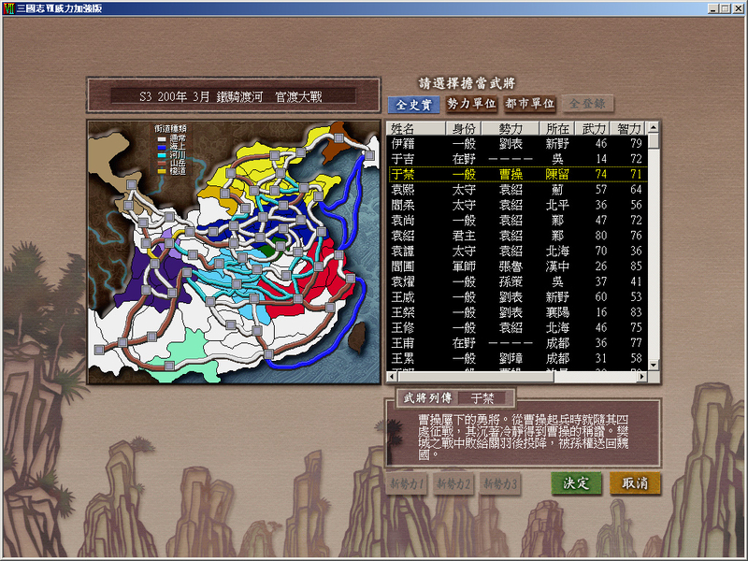The image size is (748, 561).
Task: Click the scenario title S3 200年 3月
Action: click(174, 97)
